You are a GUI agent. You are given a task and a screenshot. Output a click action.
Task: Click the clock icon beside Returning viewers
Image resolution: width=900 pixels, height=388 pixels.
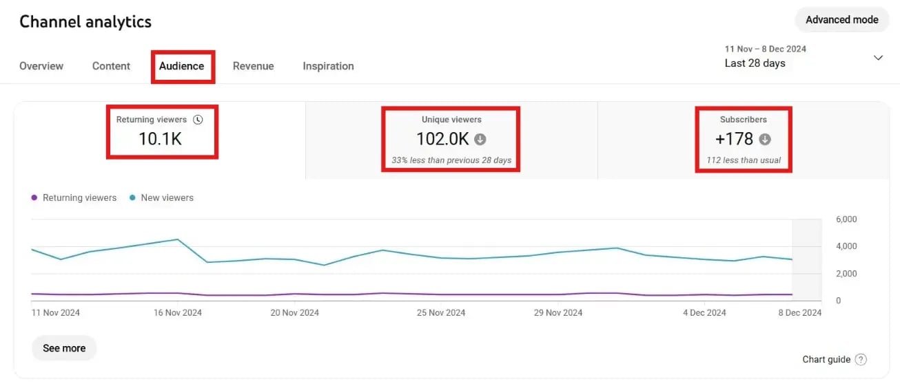pos(198,120)
